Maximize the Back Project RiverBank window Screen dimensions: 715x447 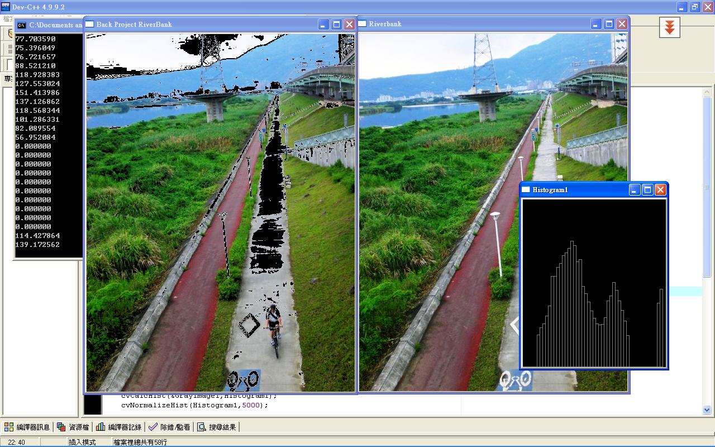pos(337,24)
